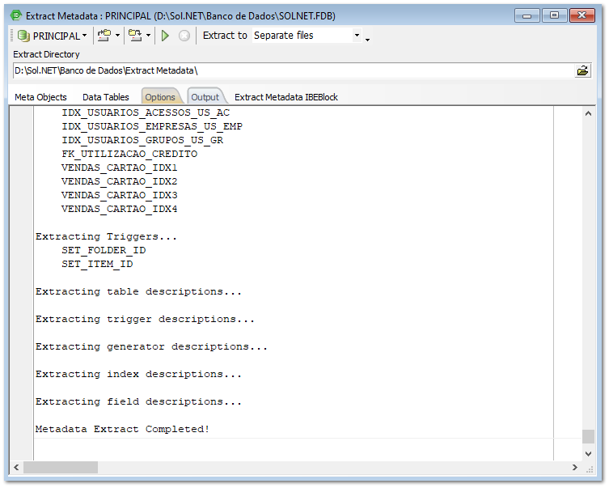Click the SET_ITEM_ID trigger line
The height and width of the screenshot is (488, 609).
(97, 264)
